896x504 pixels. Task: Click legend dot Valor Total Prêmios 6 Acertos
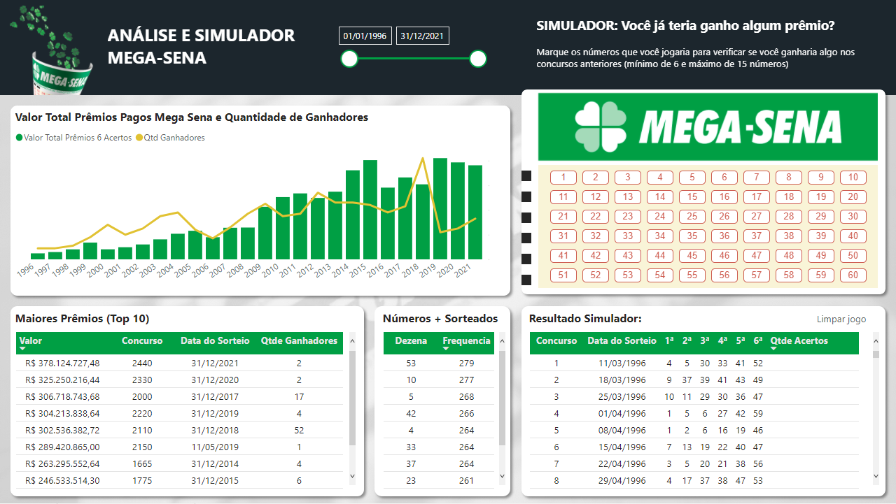[x=20, y=138]
